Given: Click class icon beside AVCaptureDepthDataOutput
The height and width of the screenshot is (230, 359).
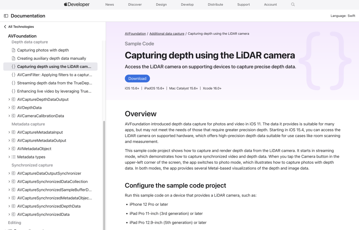Looking at the screenshot, I should click(14, 99).
